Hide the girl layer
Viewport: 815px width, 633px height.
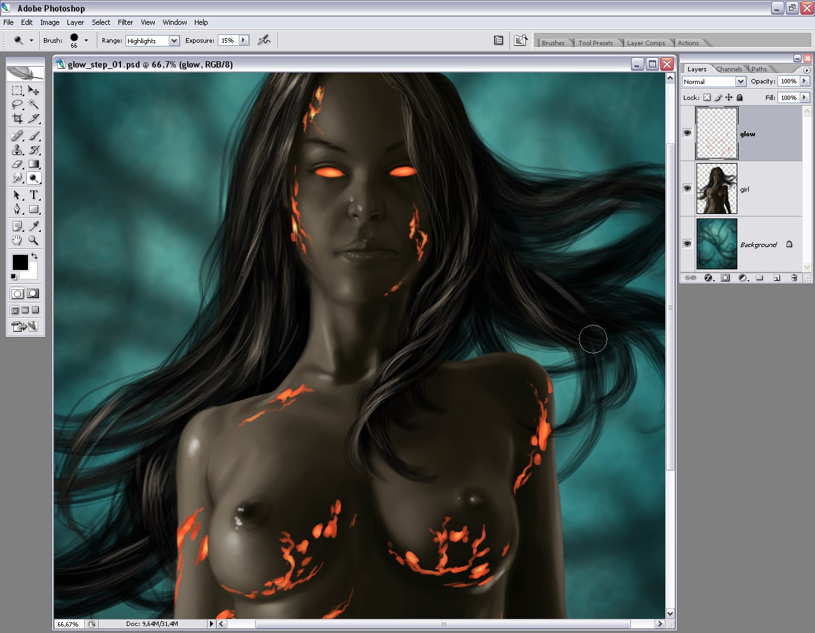coord(687,188)
